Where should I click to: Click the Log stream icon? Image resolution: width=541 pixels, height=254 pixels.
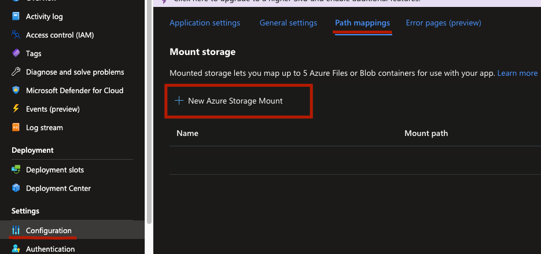coord(16,127)
